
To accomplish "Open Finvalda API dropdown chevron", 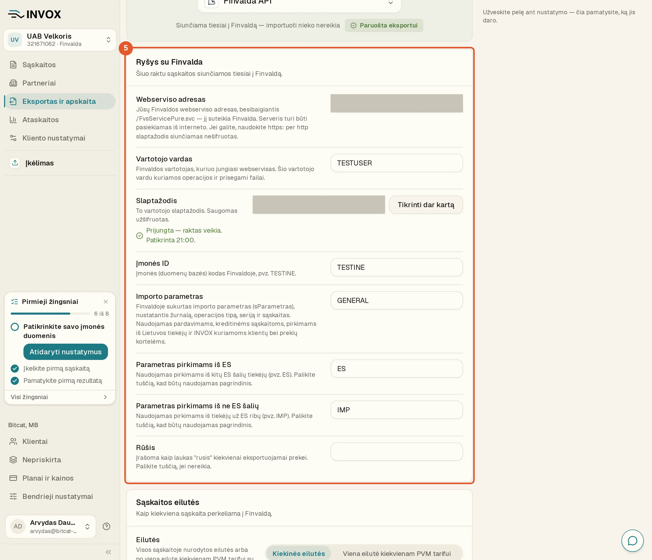I will 390,3.
